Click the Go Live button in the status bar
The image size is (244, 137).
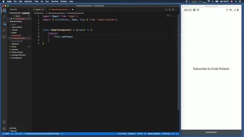tap(166, 134)
